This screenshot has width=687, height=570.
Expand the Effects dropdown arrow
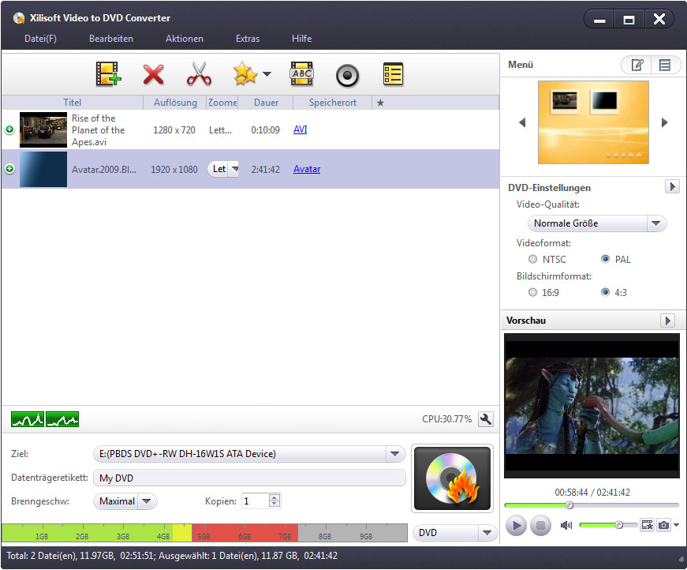(267, 73)
